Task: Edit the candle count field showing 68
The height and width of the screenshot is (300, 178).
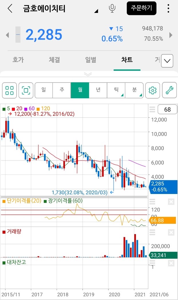Action: click(167, 109)
